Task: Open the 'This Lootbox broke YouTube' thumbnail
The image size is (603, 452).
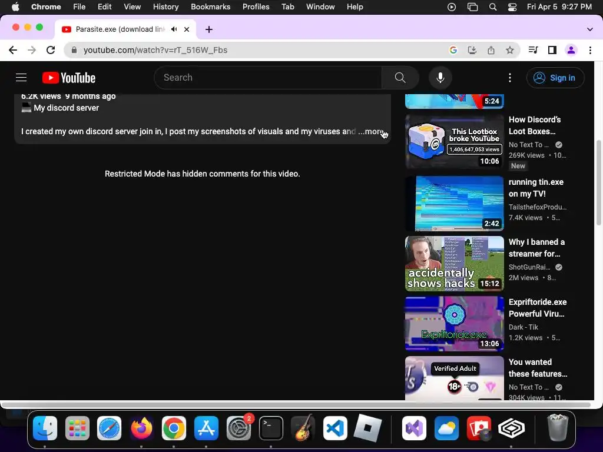Action: coord(454,142)
